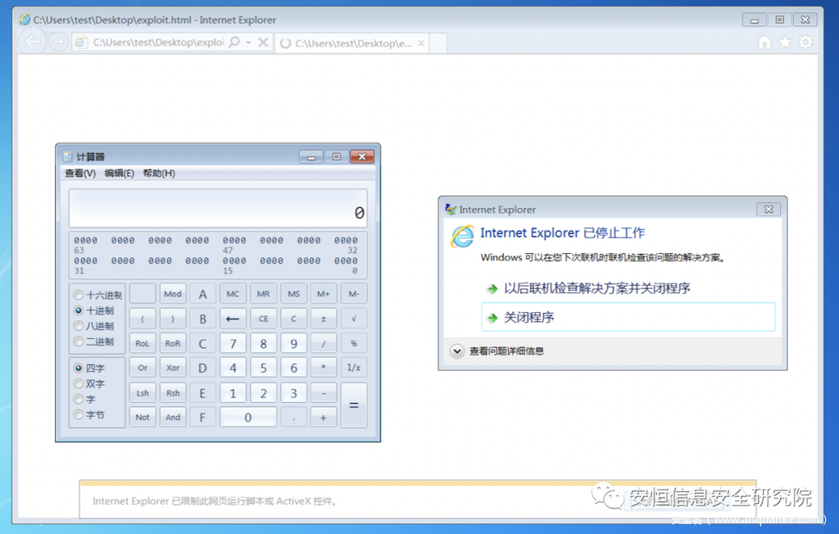Open Favorites star icon

(x=785, y=43)
